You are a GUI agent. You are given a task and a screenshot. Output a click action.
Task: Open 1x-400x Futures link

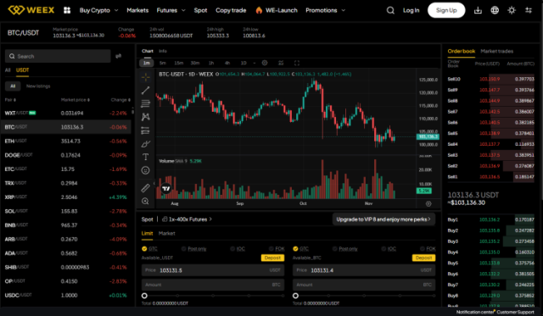(187, 219)
